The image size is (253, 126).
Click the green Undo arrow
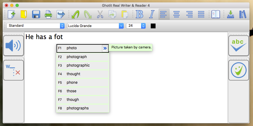(x=75, y=14)
